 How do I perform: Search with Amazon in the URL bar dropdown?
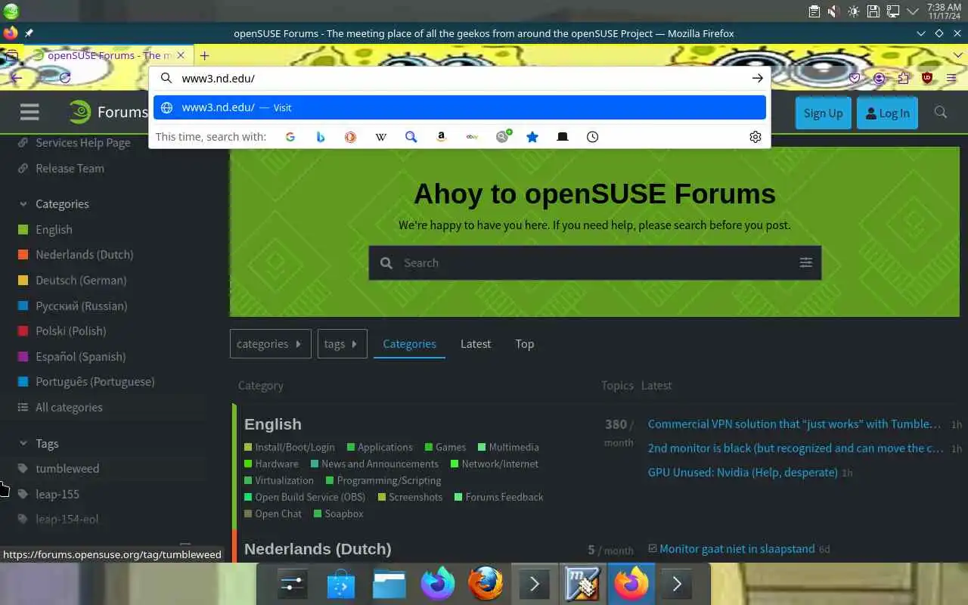[x=442, y=137]
